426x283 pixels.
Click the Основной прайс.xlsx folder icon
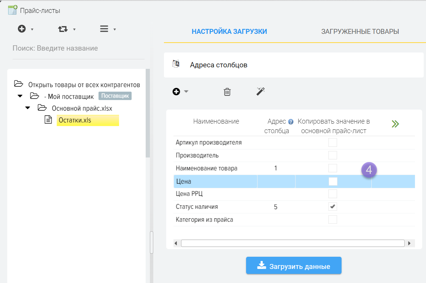pos(42,108)
